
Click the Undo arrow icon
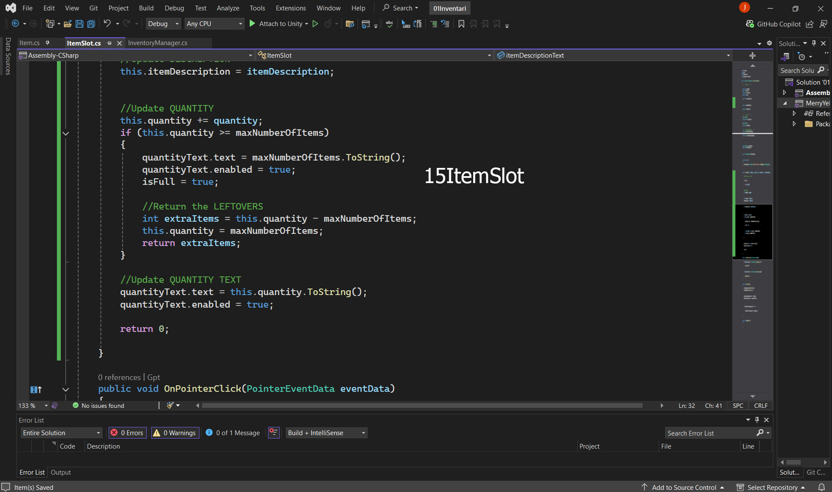(x=107, y=24)
